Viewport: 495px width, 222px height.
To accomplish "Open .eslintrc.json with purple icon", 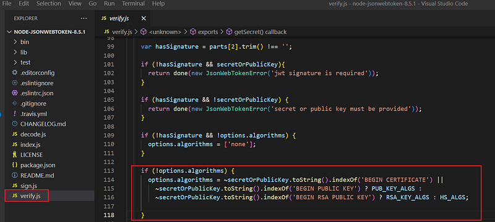I will coord(33,93).
